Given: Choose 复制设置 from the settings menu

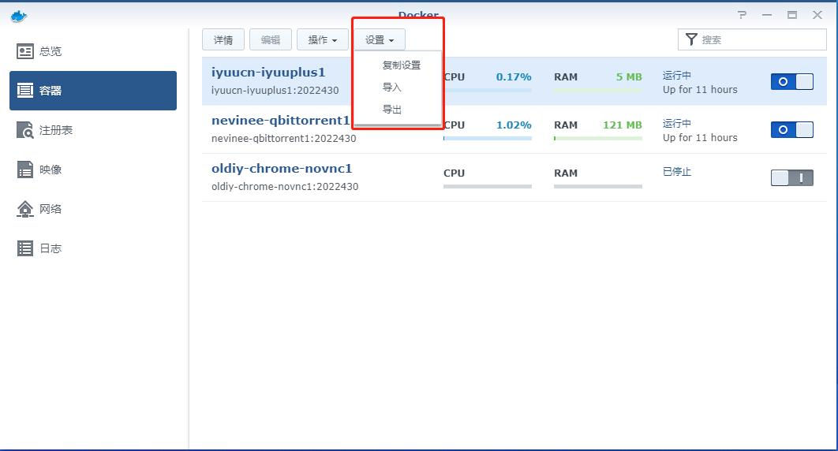Looking at the screenshot, I should [x=402, y=65].
